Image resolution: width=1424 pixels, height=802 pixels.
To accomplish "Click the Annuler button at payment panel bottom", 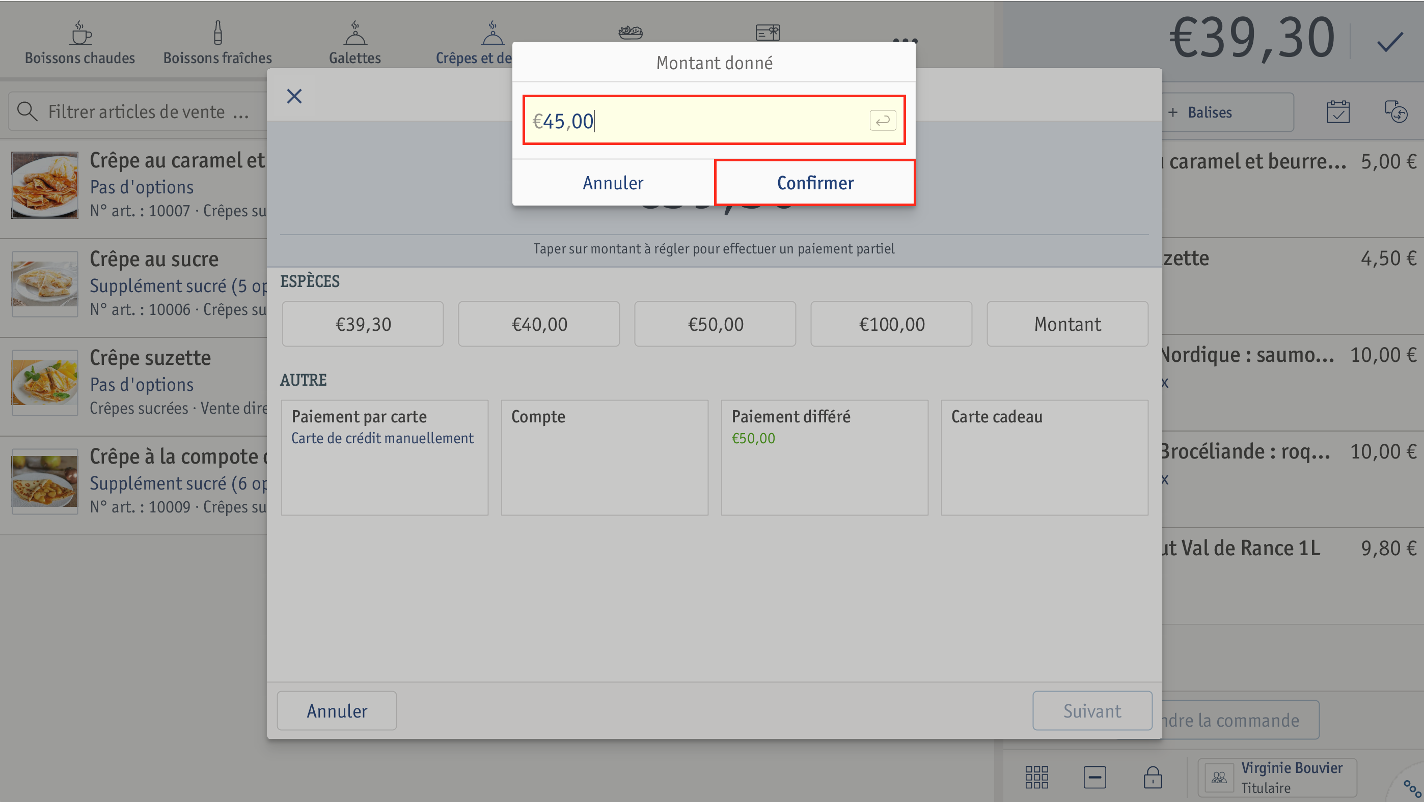I will pos(337,711).
